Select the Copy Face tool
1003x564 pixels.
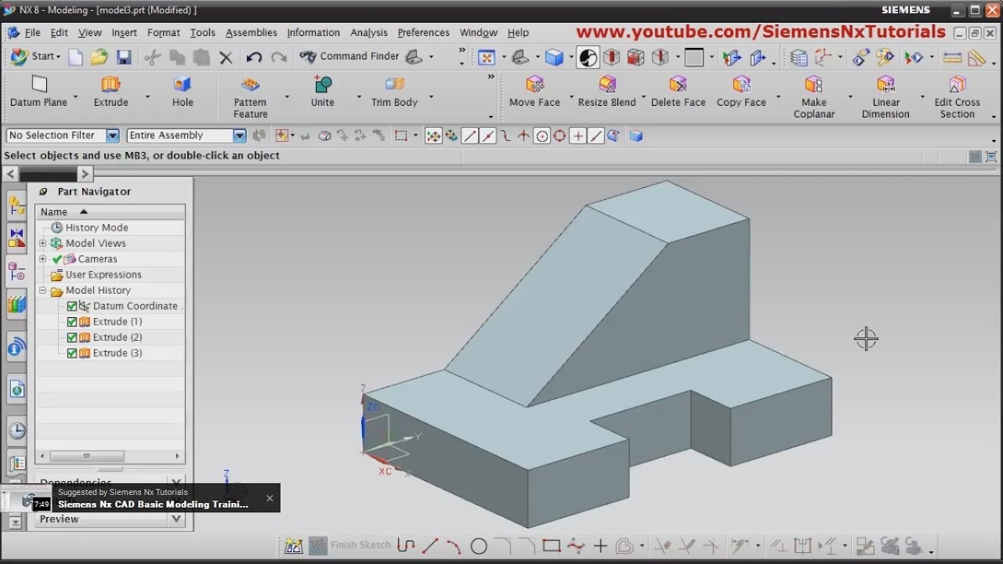tap(741, 91)
